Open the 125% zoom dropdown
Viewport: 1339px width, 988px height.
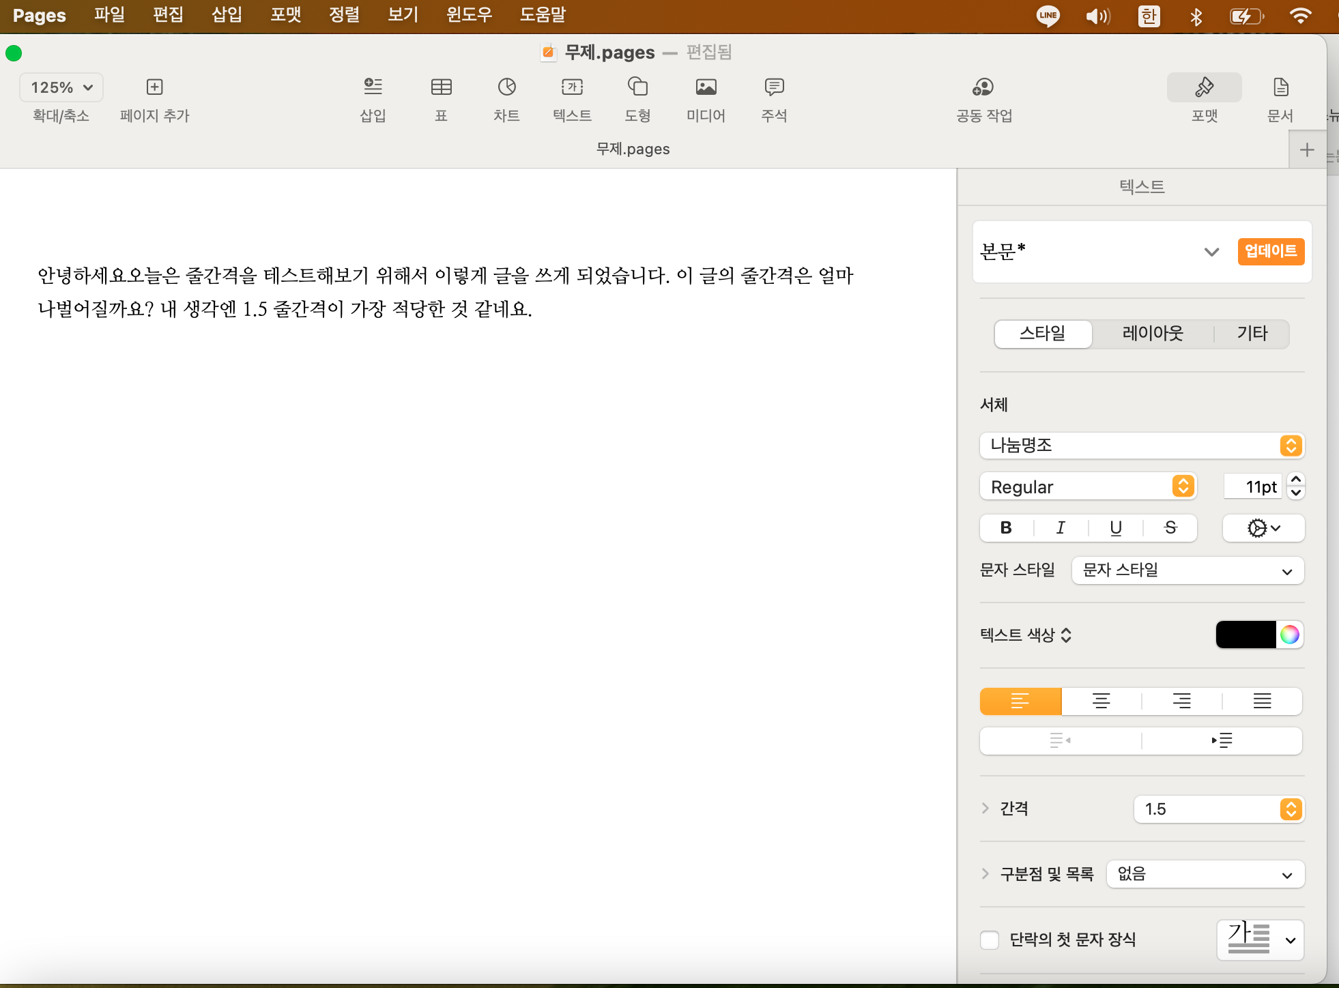[61, 87]
